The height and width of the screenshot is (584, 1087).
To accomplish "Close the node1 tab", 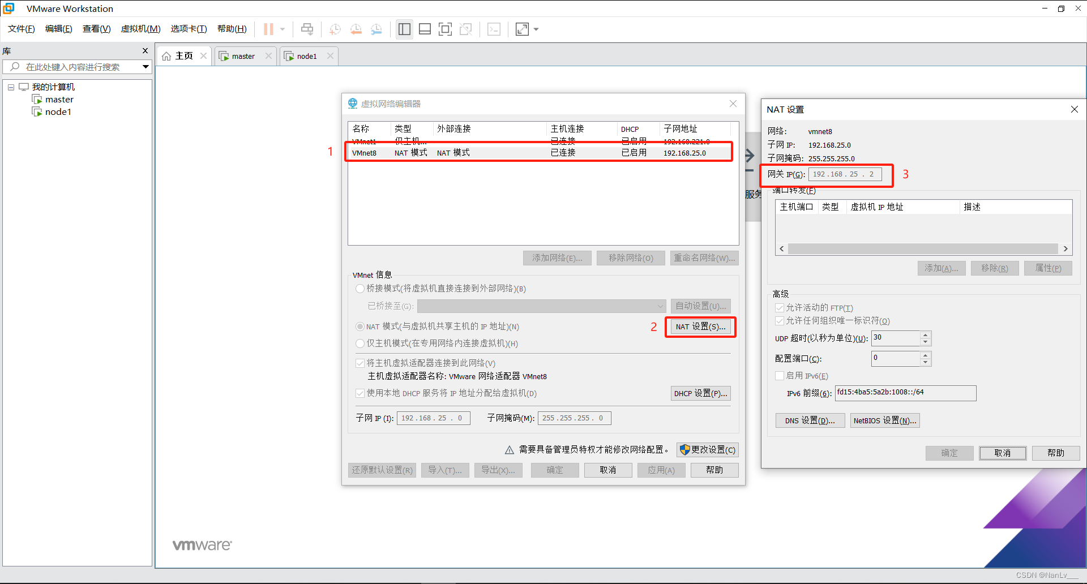I will point(330,55).
